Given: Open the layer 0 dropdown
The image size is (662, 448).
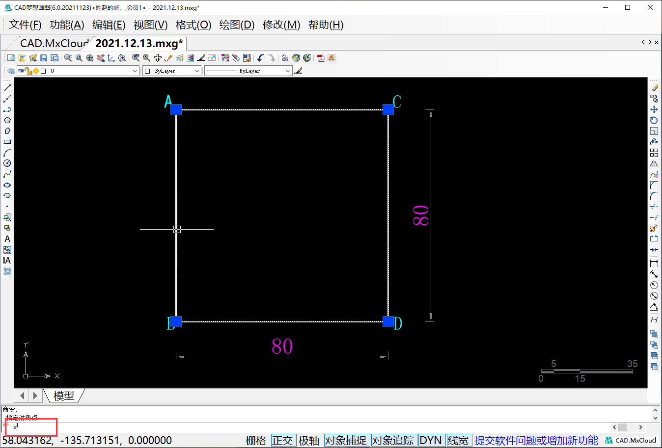Looking at the screenshot, I should (x=78, y=71).
